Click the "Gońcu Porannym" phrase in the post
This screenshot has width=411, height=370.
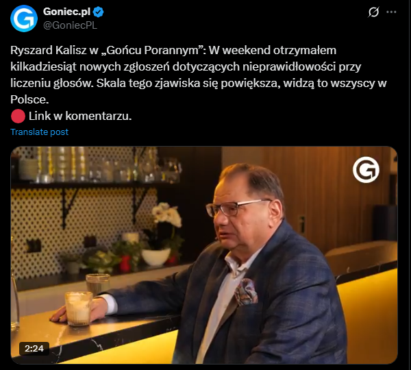(153, 50)
